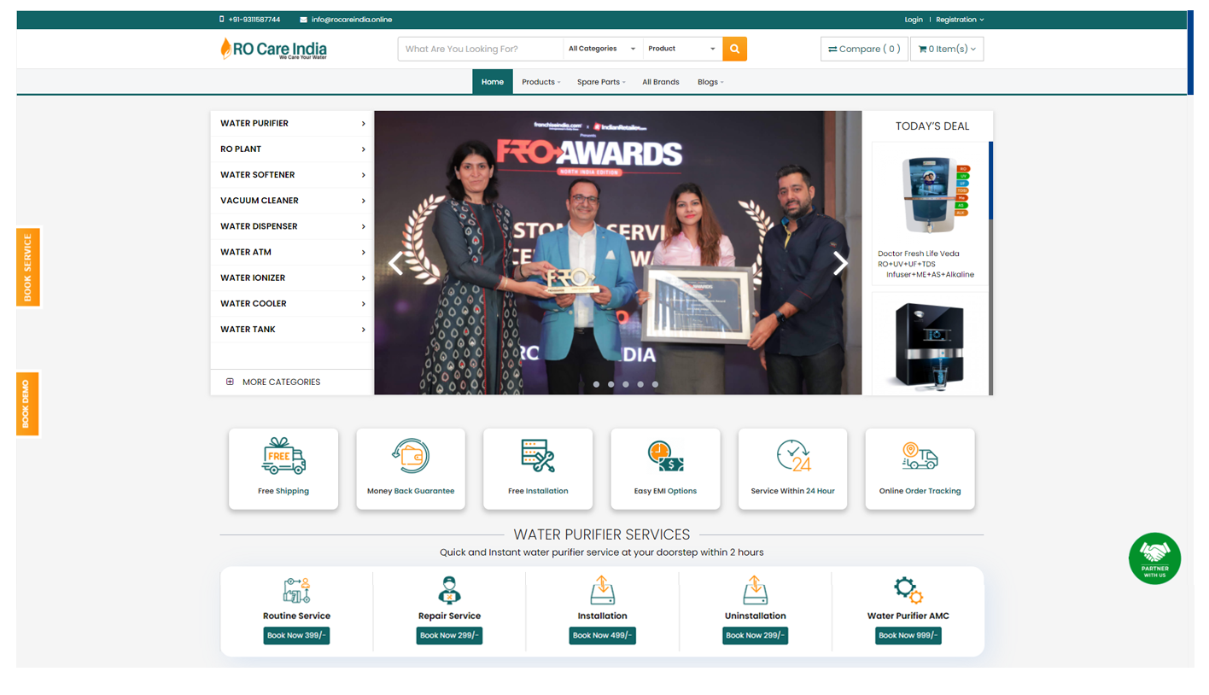Viewport: 1209px width, 695px height.
Task: Open the All Categories search dropdown
Action: (603, 49)
